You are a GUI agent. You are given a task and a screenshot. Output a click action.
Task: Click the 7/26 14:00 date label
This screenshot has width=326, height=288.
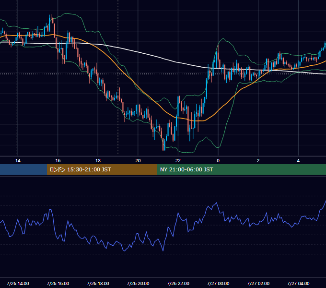pyautogui.click(x=18, y=283)
